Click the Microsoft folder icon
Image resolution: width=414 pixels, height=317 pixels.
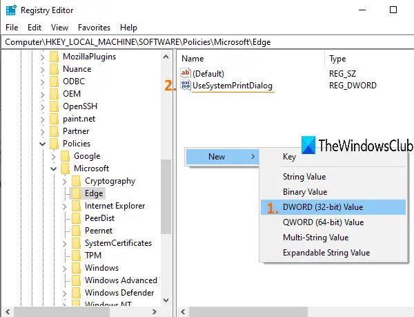[x=66, y=169]
